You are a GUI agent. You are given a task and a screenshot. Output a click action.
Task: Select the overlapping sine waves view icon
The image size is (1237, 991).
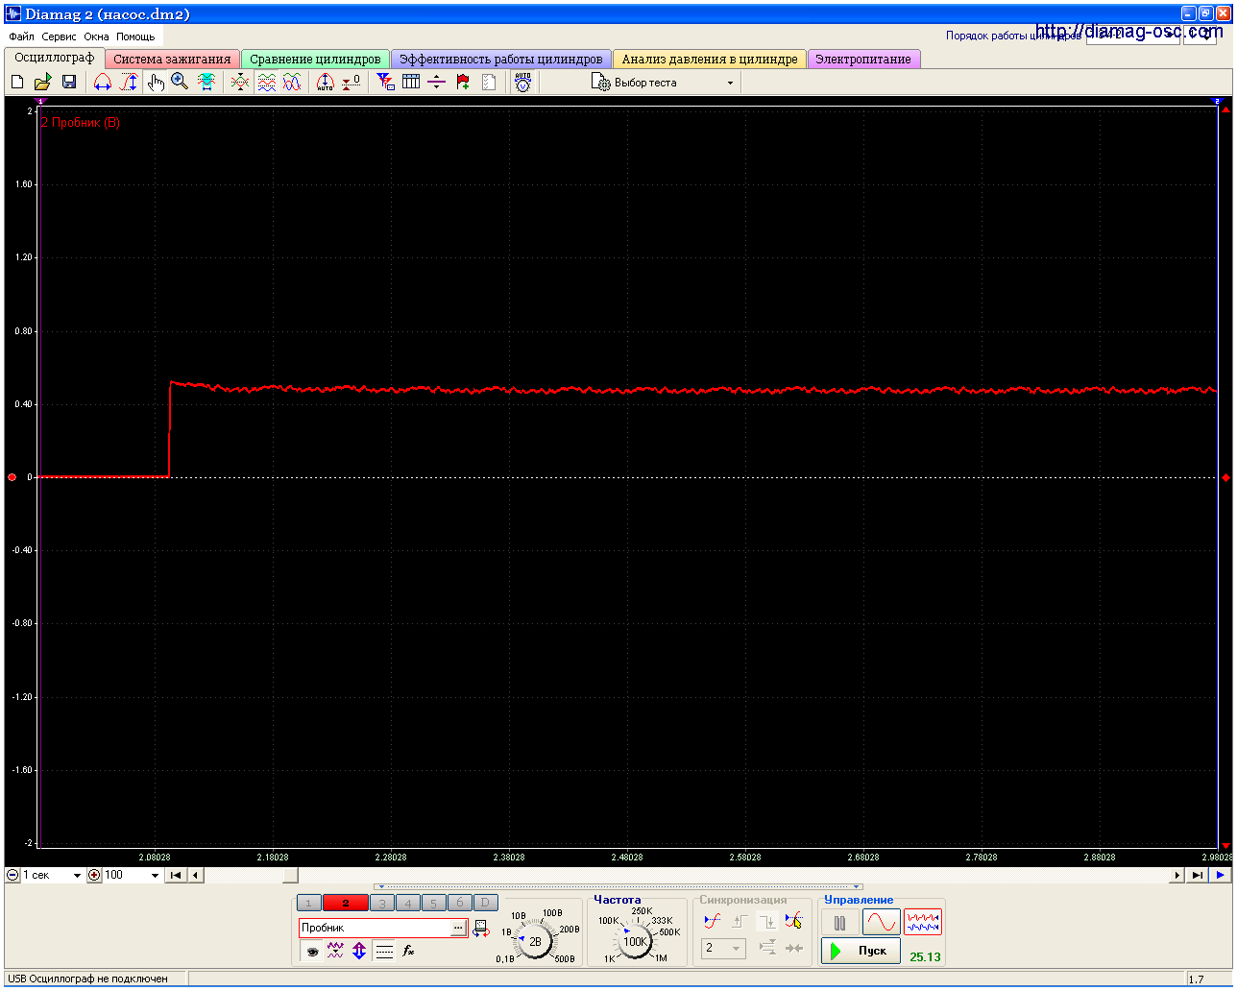(x=292, y=83)
